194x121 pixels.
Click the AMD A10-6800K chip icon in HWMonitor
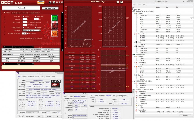click(134, 54)
